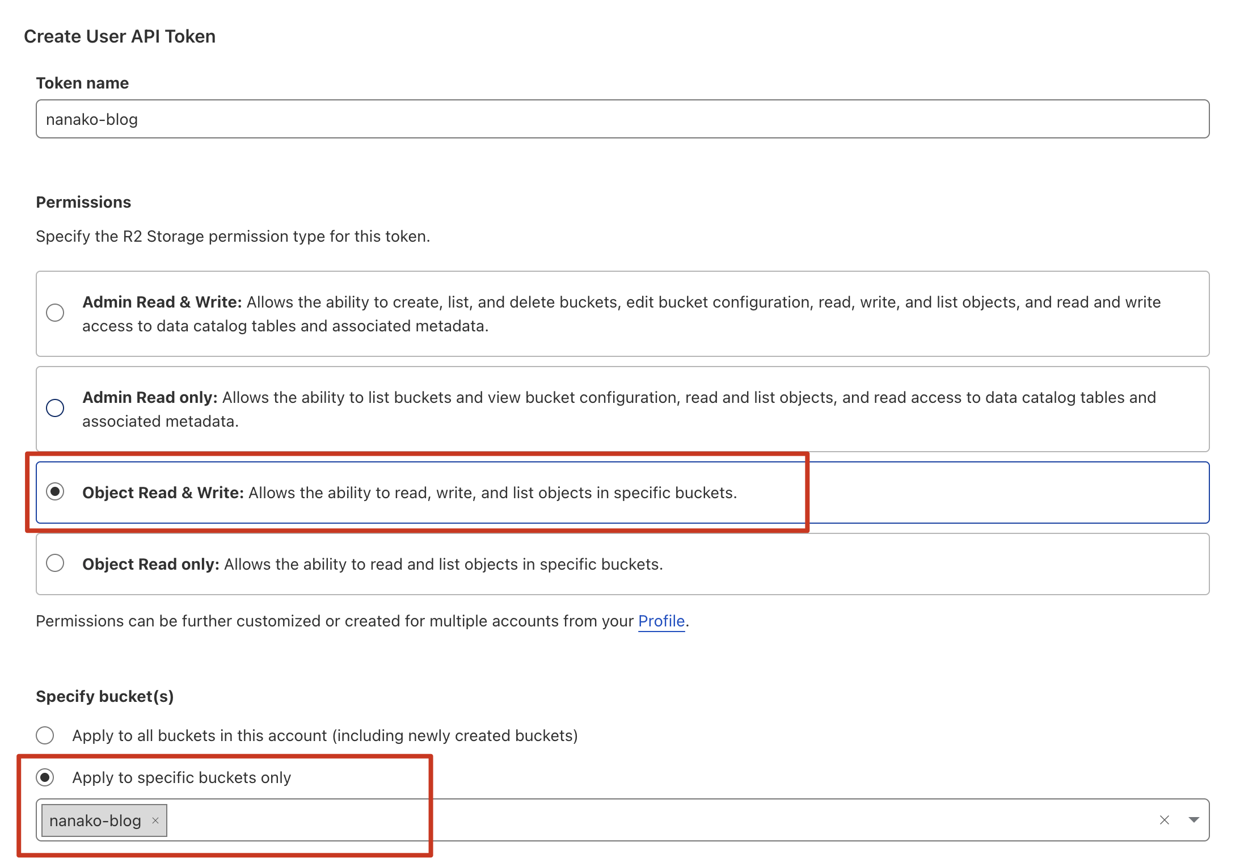This screenshot has height=867, width=1240.
Task: Select Object Read & Write radio button
Action: [x=55, y=491]
